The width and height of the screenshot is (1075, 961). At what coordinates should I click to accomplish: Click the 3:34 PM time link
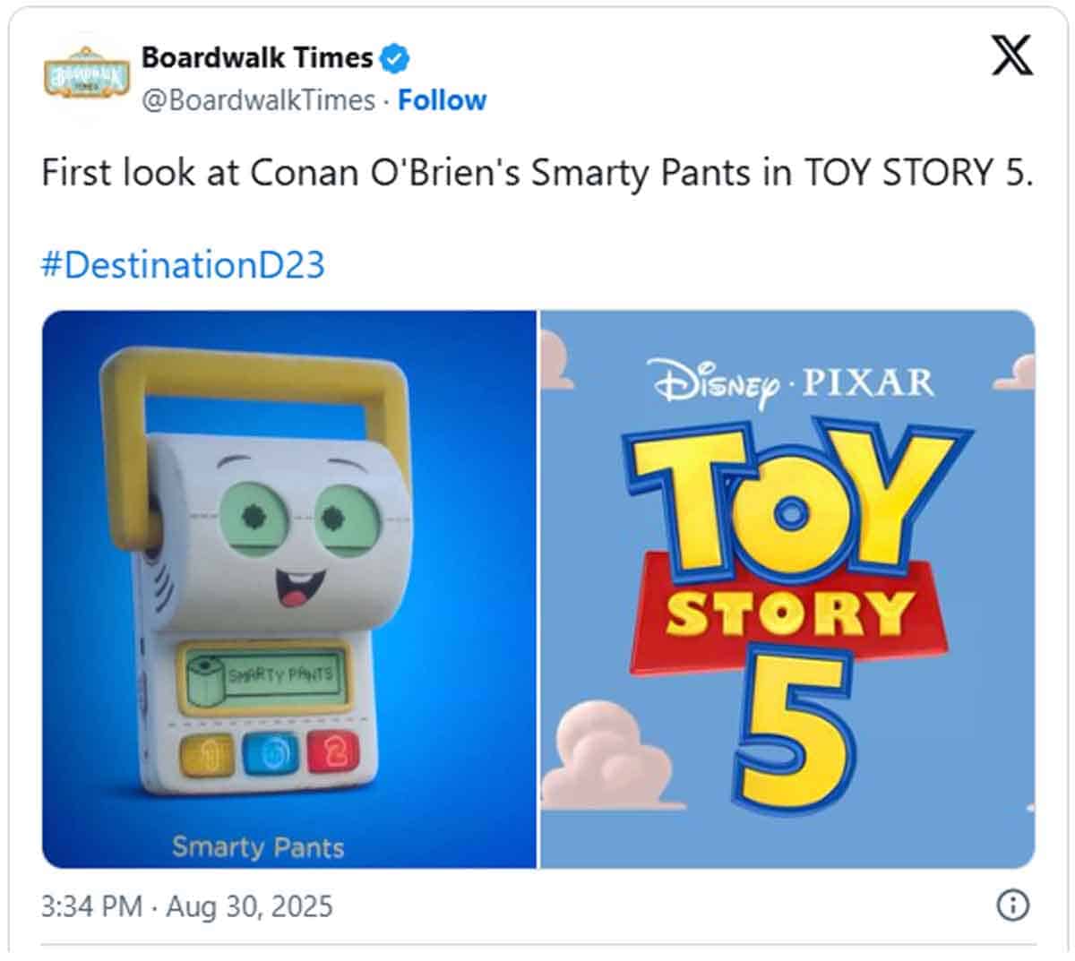coord(88,906)
